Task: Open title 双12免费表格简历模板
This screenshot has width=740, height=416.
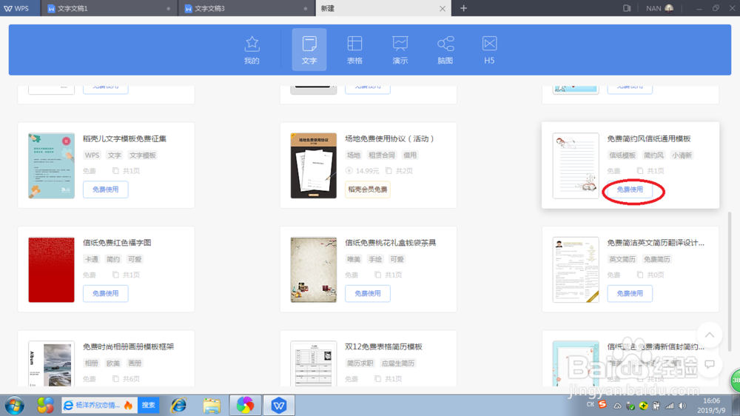Action: (x=383, y=346)
